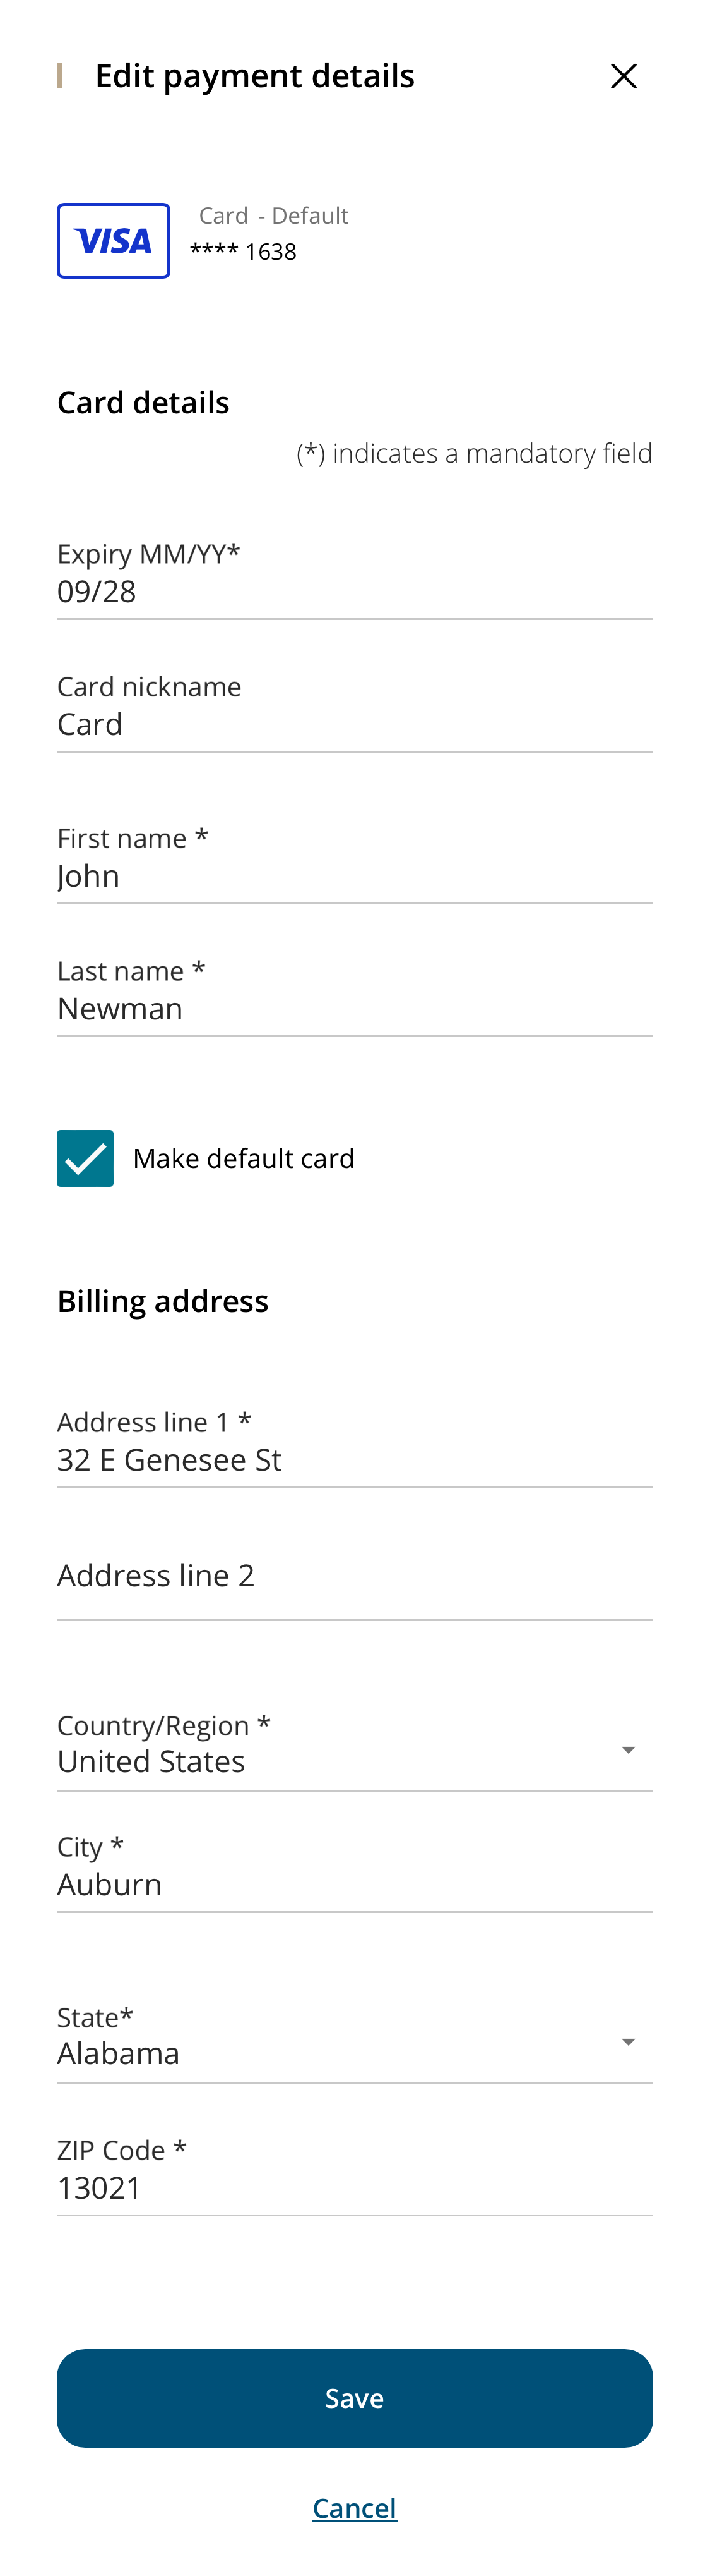Click the Expiry MM/YY field

click(x=355, y=592)
